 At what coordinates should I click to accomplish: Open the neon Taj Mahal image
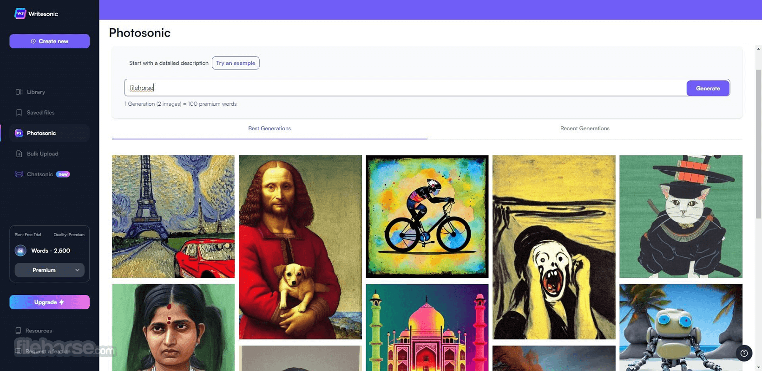coord(427,327)
